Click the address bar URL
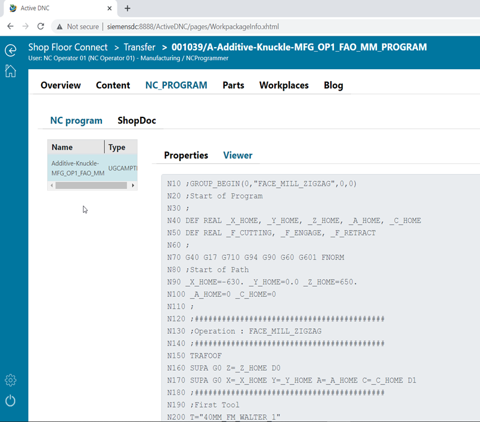Image resolution: width=480 pixels, height=422 pixels. coord(193,27)
